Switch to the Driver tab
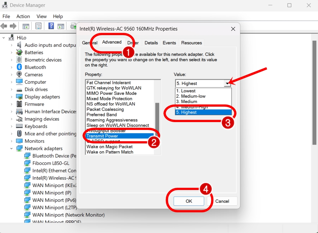 pyautogui.click(x=133, y=43)
